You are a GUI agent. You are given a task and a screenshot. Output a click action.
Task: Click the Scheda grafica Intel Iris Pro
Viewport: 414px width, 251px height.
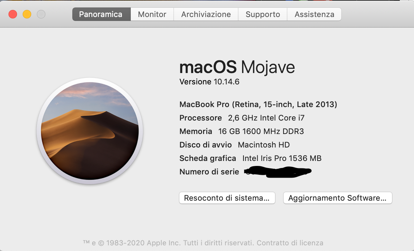[x=282, y=158]
